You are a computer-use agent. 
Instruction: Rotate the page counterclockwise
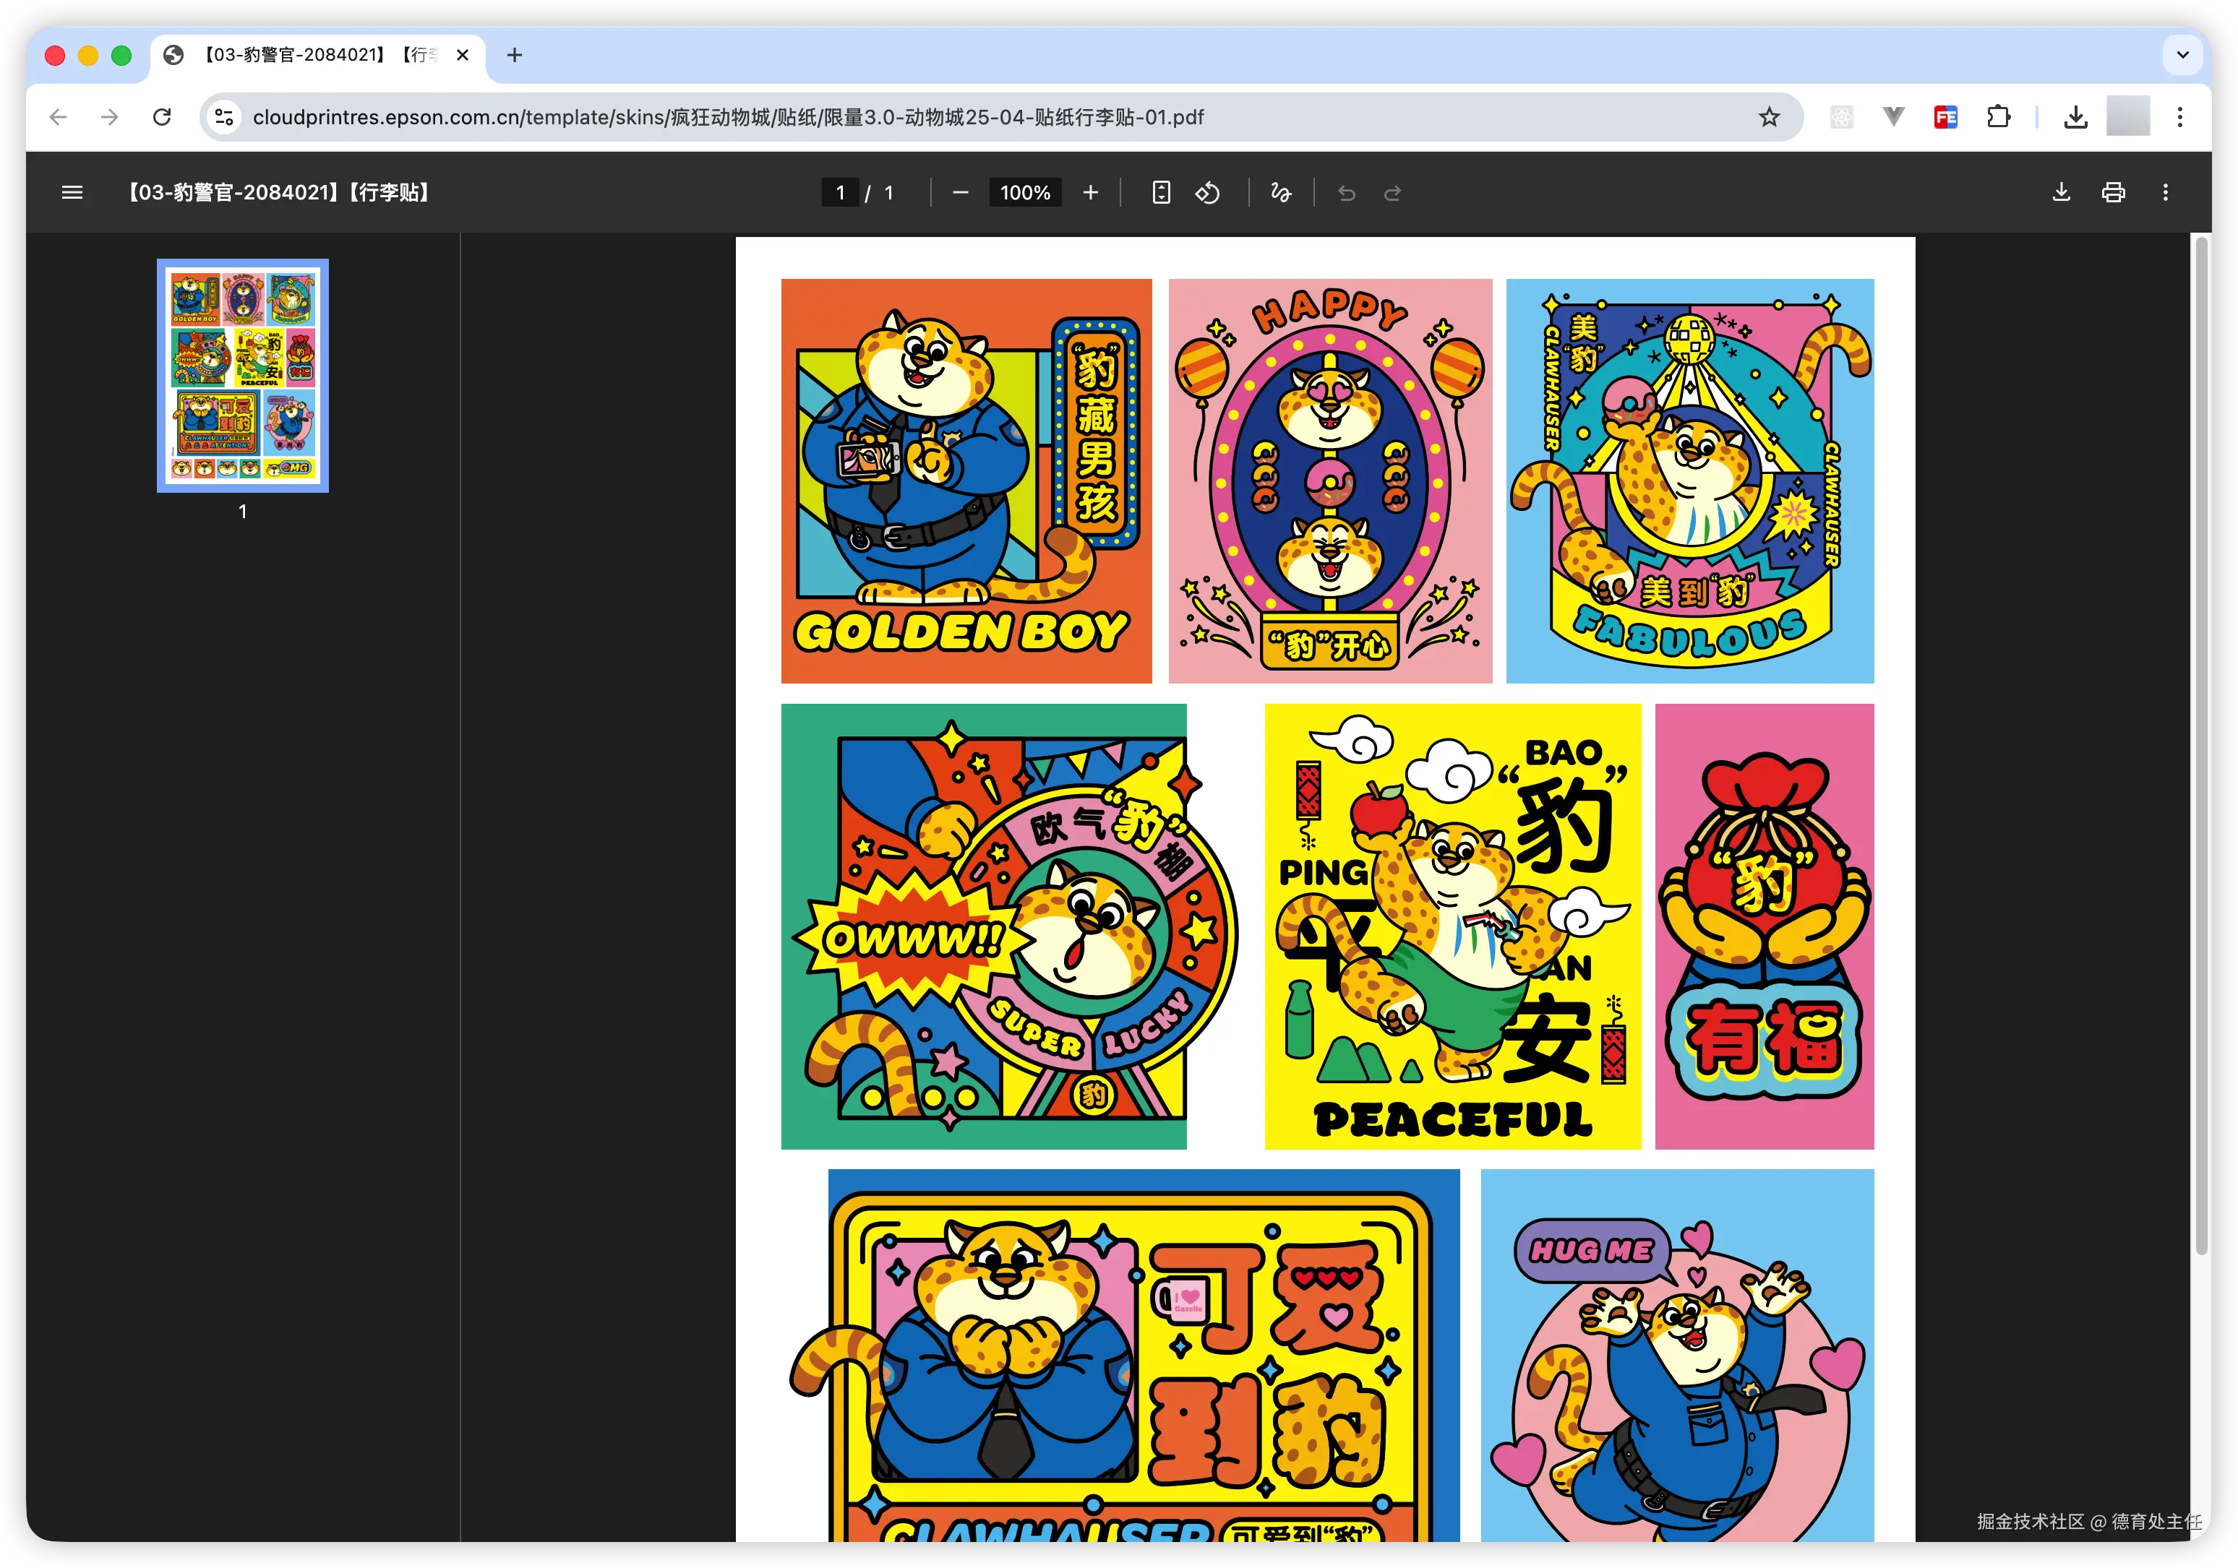(x=1208, y=192)
